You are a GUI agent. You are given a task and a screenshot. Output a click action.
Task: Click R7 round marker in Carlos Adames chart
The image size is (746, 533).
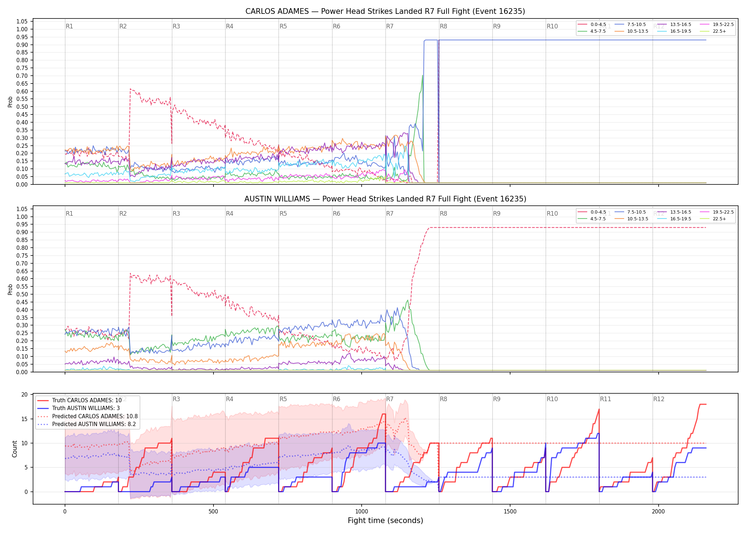[x=390, y=26]
